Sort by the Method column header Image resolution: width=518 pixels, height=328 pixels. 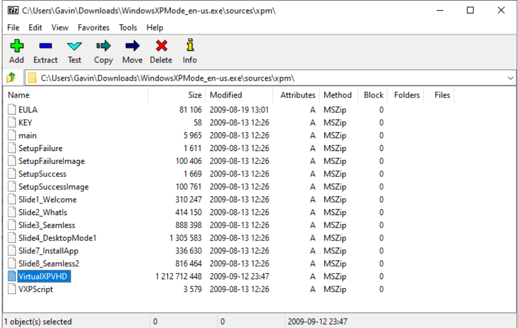pos(337,95)
